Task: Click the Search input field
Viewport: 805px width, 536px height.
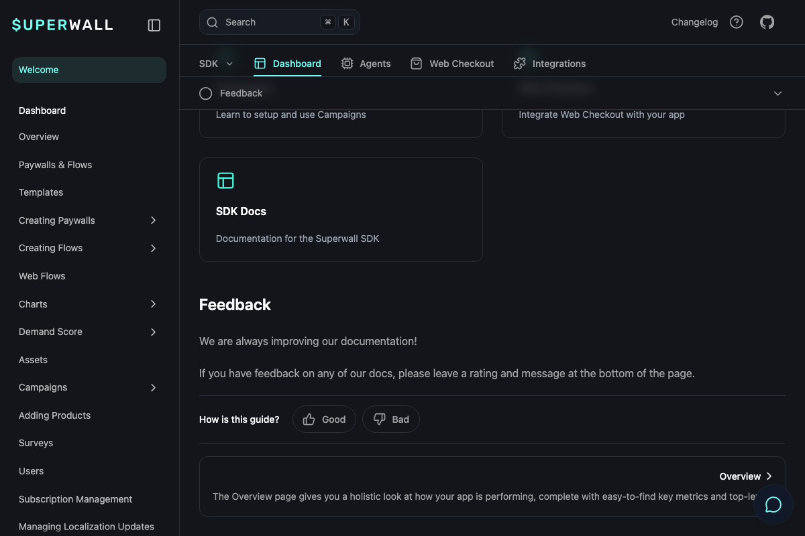Action: (x=280, y=22)
